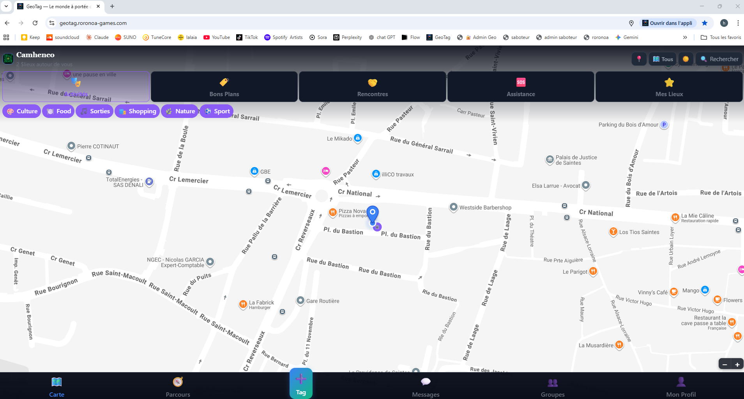Open the Groupes icon in bottom bar
744x399 pixels.
pos(552,383)
